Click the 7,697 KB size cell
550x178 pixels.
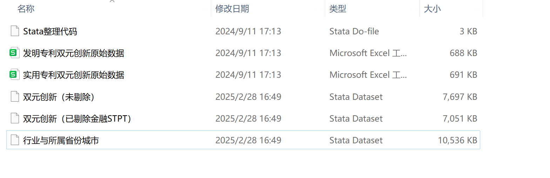(460, 97)
